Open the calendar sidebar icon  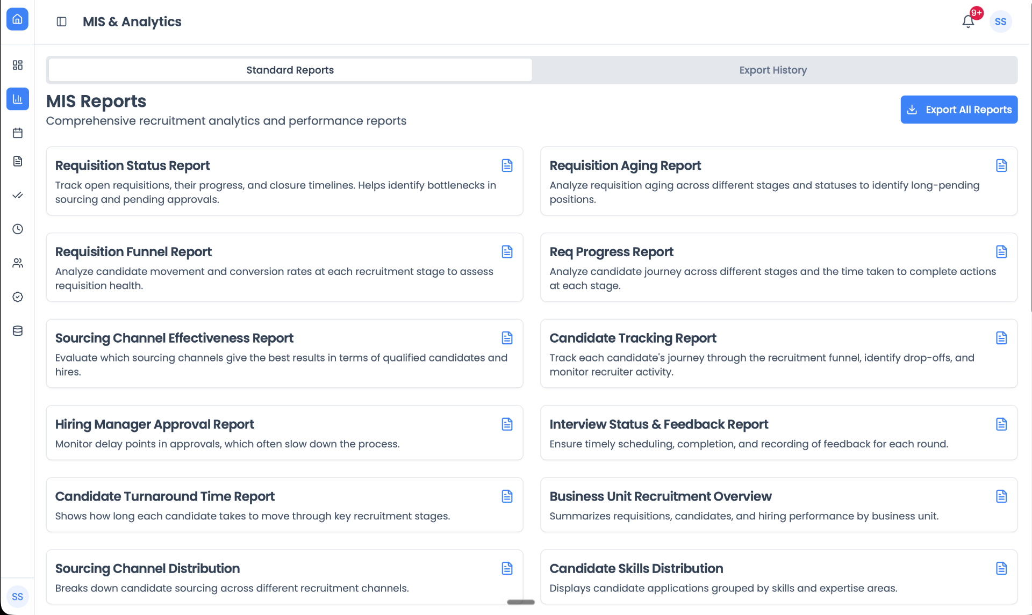(18, 133)
